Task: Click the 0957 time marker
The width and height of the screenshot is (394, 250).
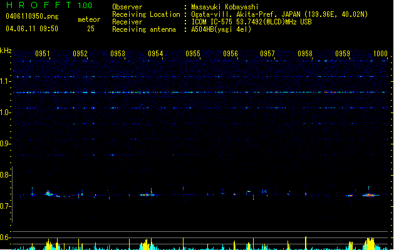Action: (x=267, y=54)
